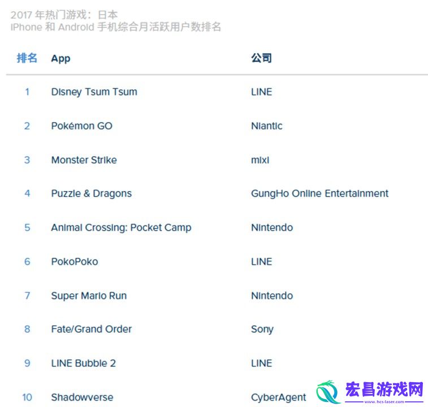Click the App column header

[x=61, y=58]
